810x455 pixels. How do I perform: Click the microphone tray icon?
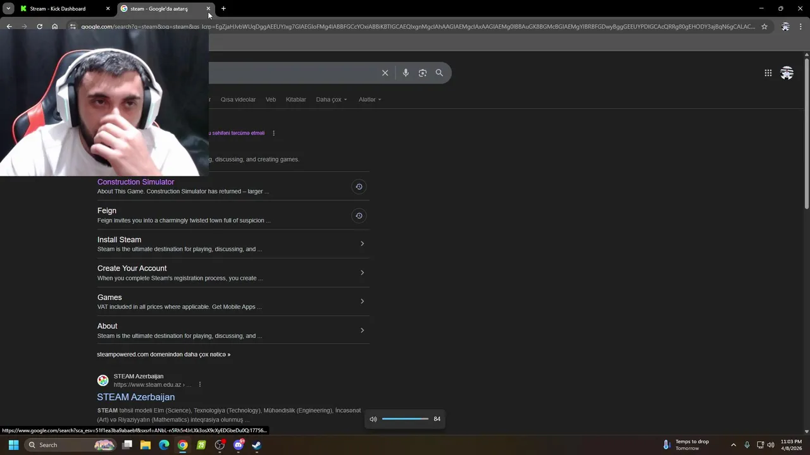(x=747, y=445)
